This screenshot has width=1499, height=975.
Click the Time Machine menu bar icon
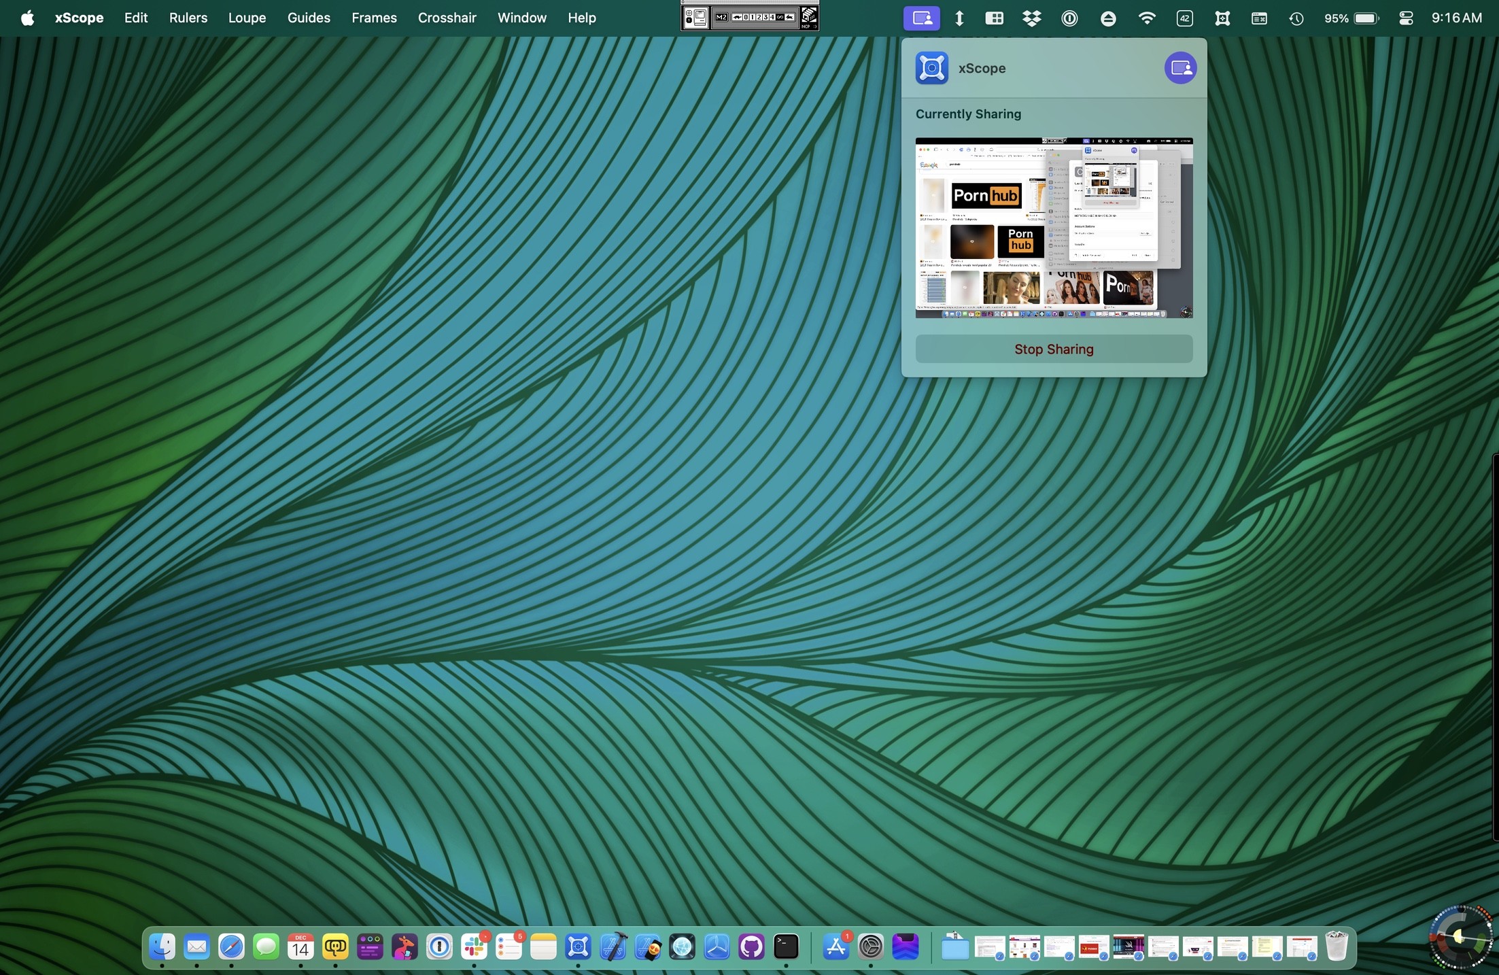(1296, 18)
